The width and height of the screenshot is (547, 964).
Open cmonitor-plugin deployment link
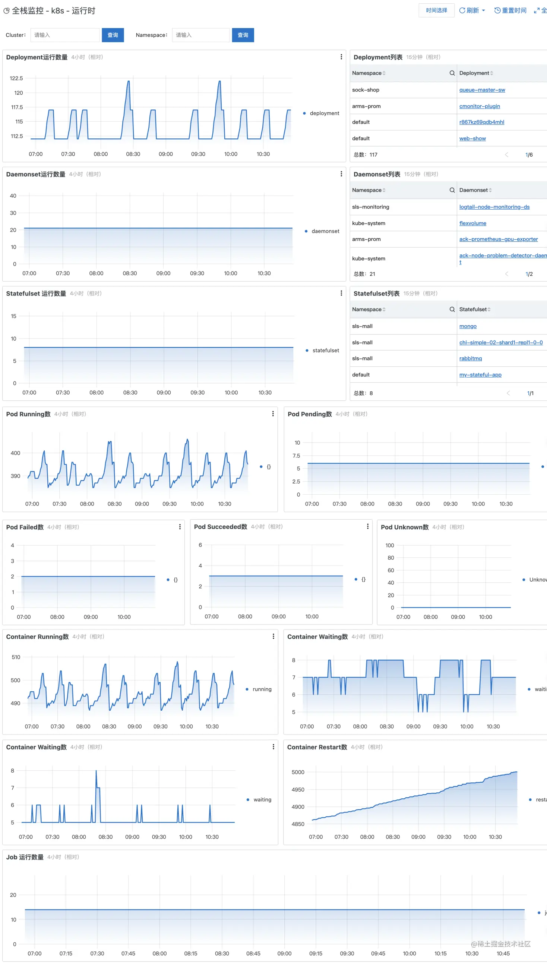(x=480, y=106)
